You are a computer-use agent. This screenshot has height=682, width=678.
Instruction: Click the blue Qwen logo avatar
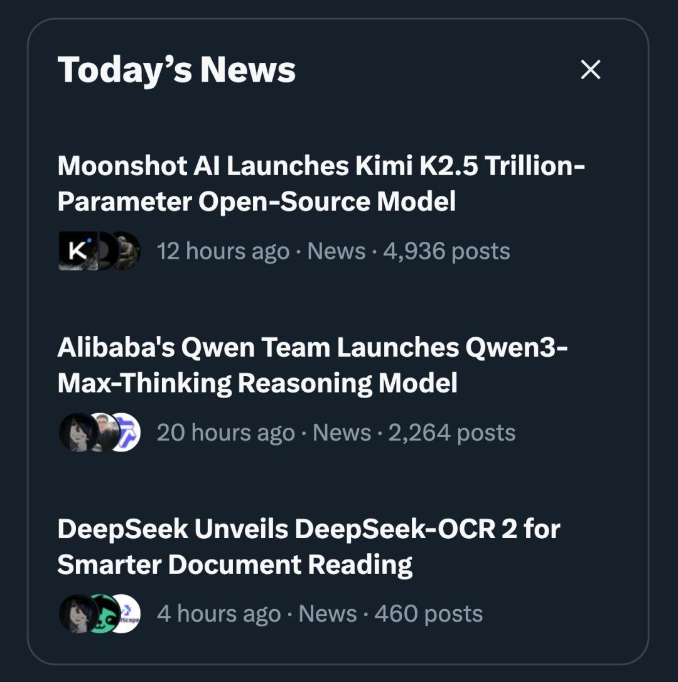(x=127, y=432)
